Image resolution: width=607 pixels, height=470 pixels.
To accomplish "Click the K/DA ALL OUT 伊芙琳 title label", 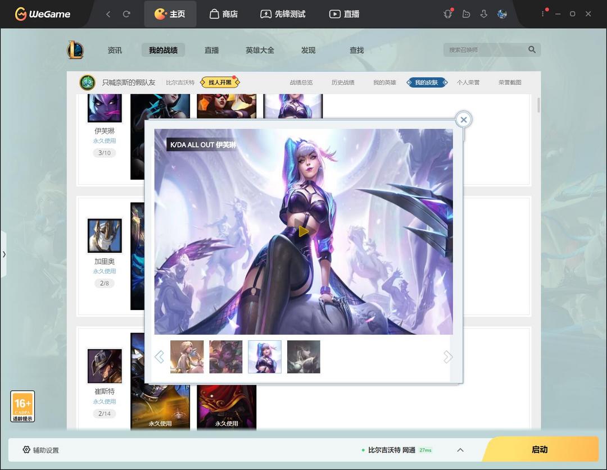I will click(x=203, y=145).
